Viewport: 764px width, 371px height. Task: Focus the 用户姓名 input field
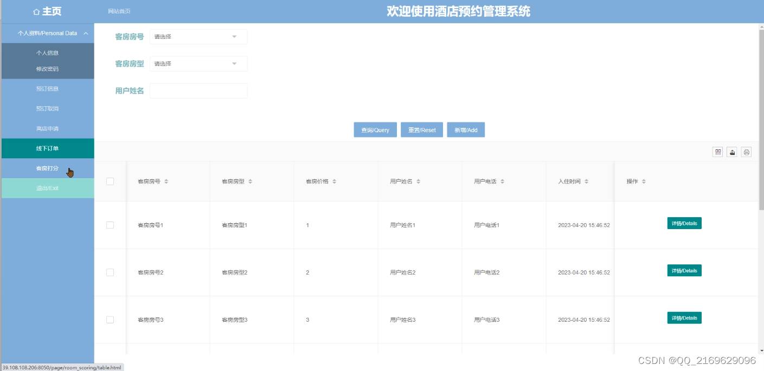tap(198, 90)
